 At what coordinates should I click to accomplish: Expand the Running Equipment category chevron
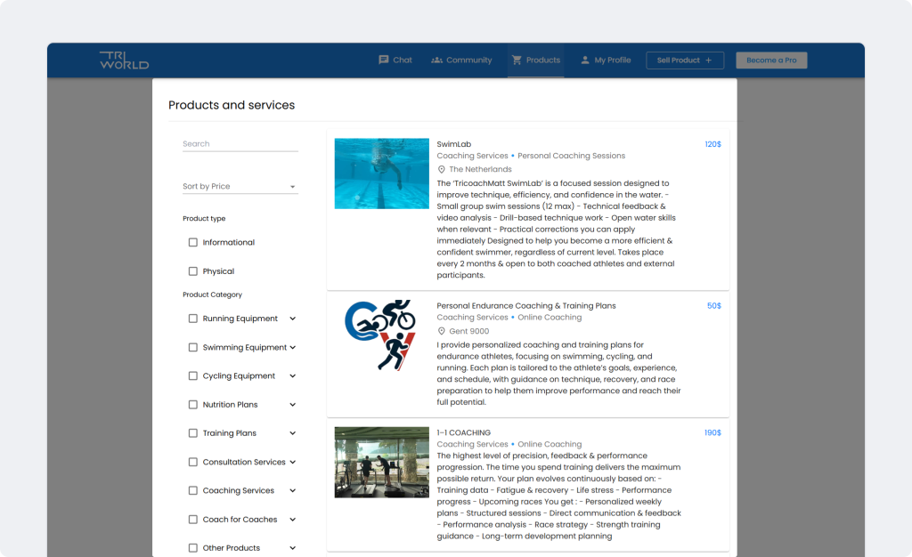click(293, 319)
